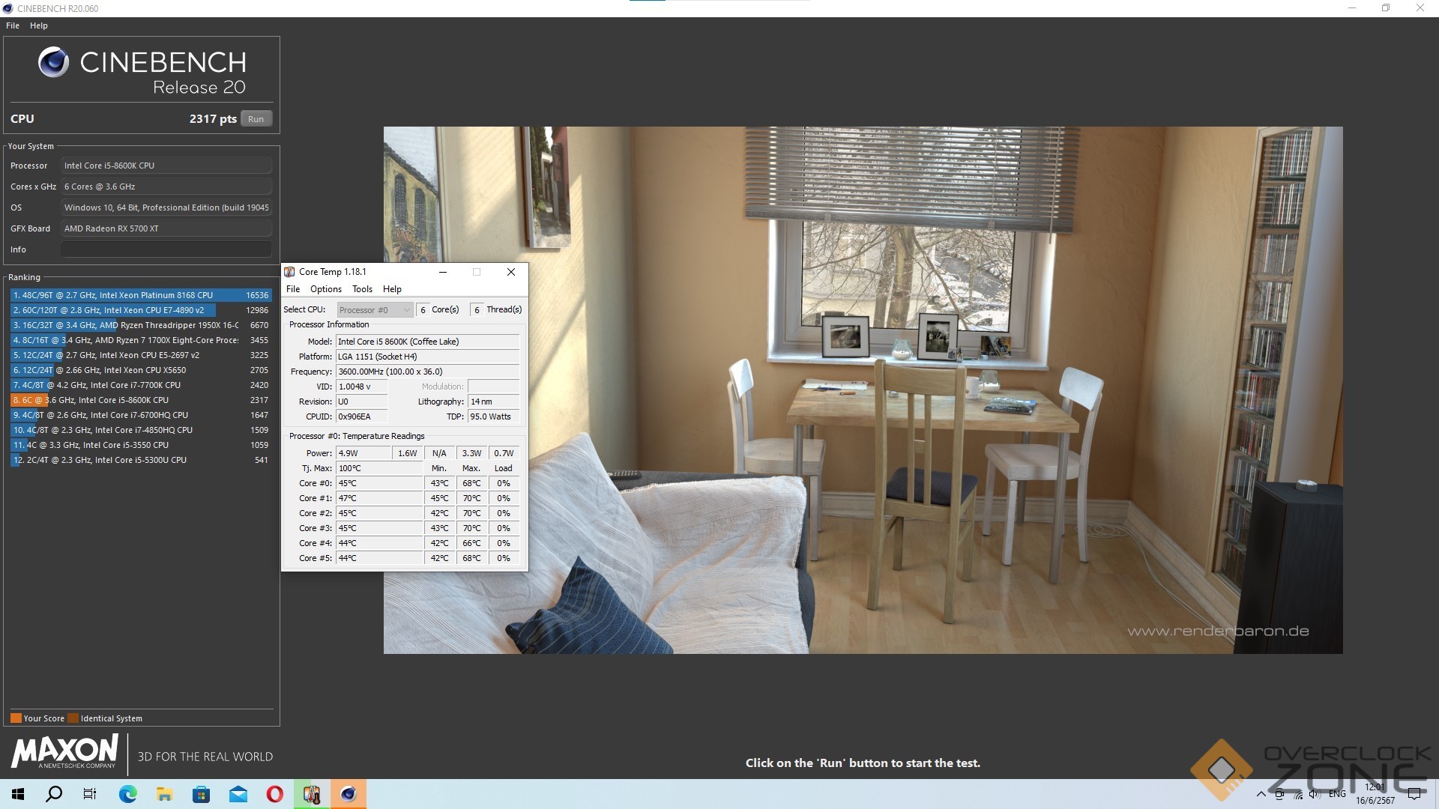Click Core #1 temperature 47°C
Image resolution: width=1439 pixels, height=809 pixels.
tap(379, 498)
